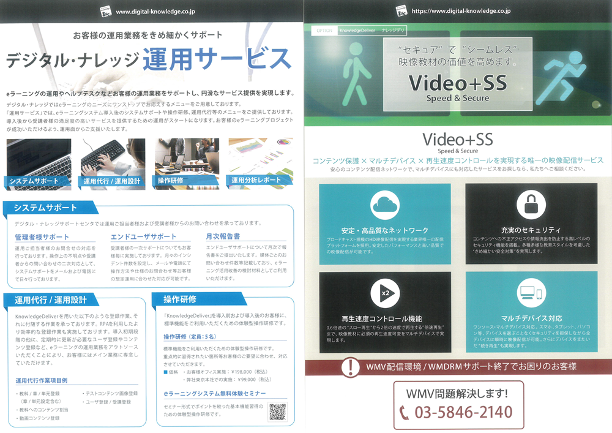Click the exclamation mark icon in WMV banner
Screen dimensions: 612x433
[x=351, y=367]
